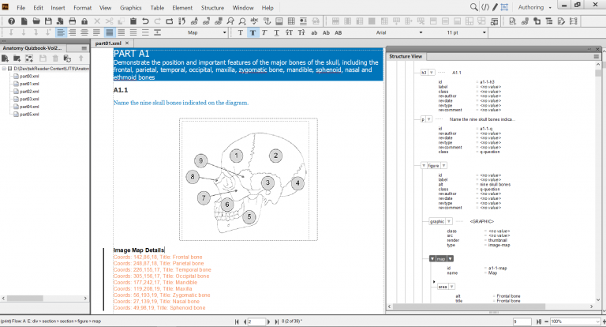Select the map element in Structure View

point(441,258)
